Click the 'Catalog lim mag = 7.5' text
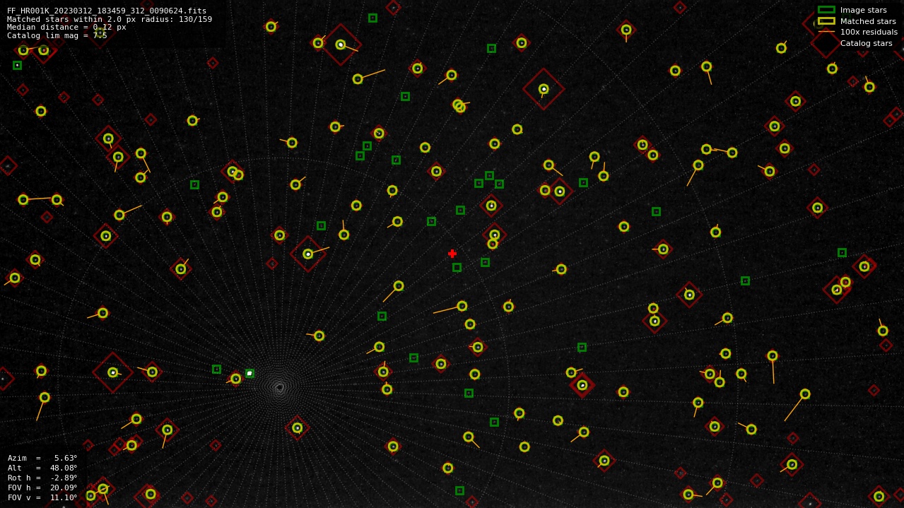This screenshot has width=904, height=508. (x=57, y=35)
